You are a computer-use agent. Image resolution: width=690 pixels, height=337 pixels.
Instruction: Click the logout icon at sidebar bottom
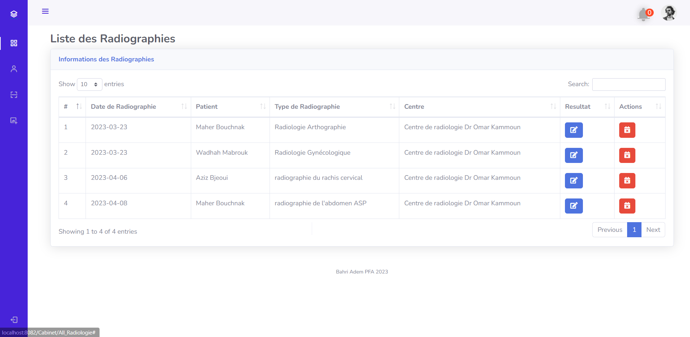(14, 320)
